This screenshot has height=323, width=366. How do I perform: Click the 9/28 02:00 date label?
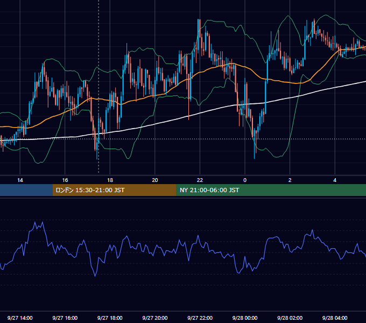(x=290, y=318)
